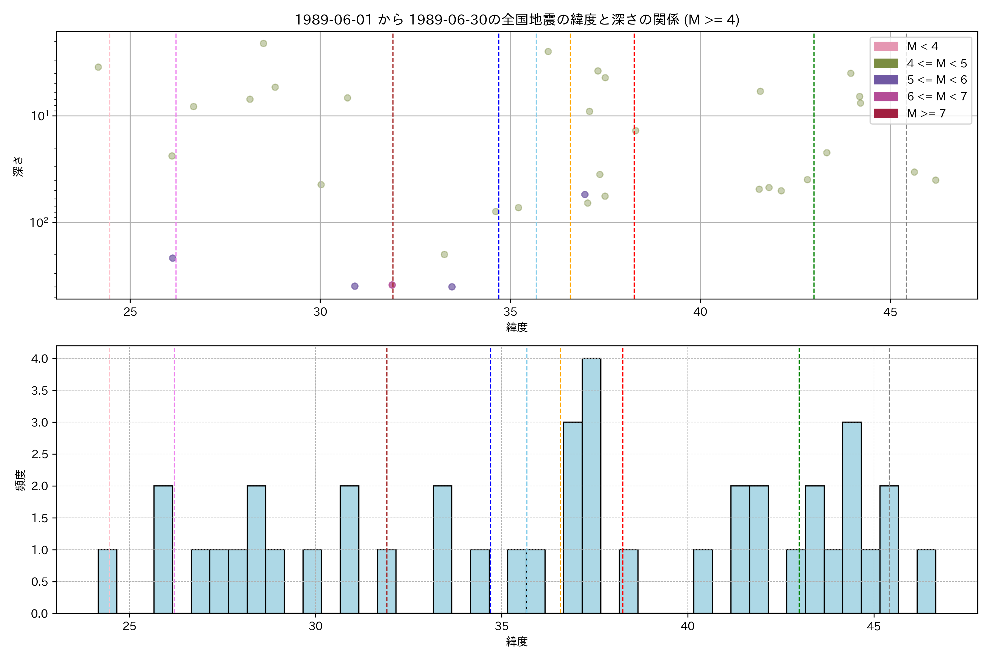990x660 pixels.
Task: Click the chart title text at top
Action: (x=516, y=20)
